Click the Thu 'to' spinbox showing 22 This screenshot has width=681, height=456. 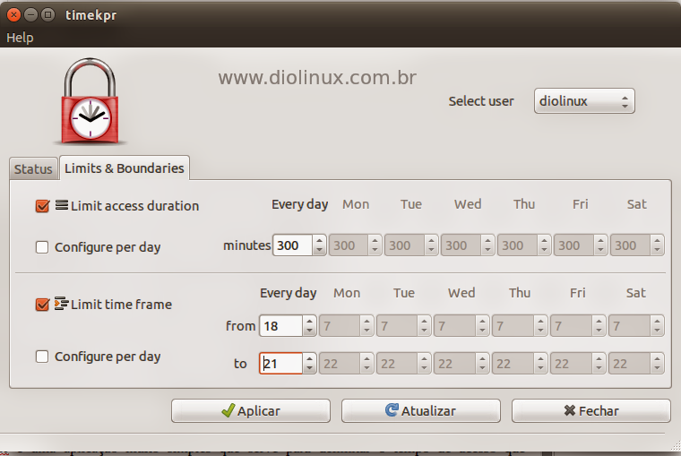(x=520, y=364)
